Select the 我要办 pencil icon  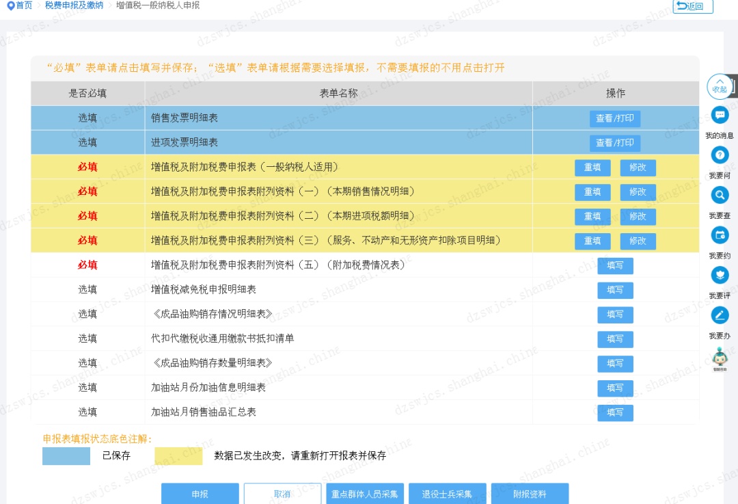720,315
